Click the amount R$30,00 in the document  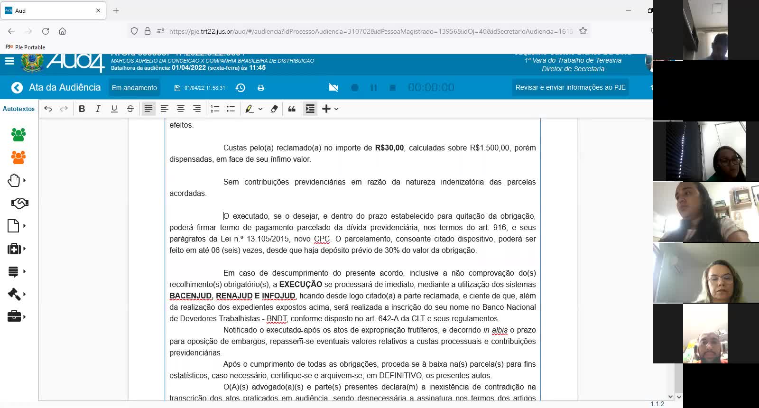click(389, 148)
